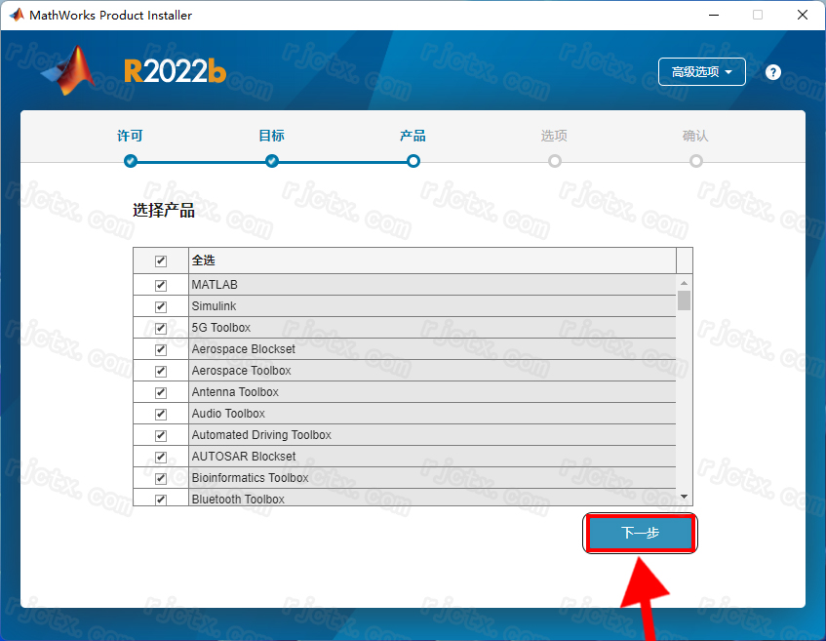Click the 全选 header label
Viewport: 826px width, 641px height.
[x=204, y=260]
